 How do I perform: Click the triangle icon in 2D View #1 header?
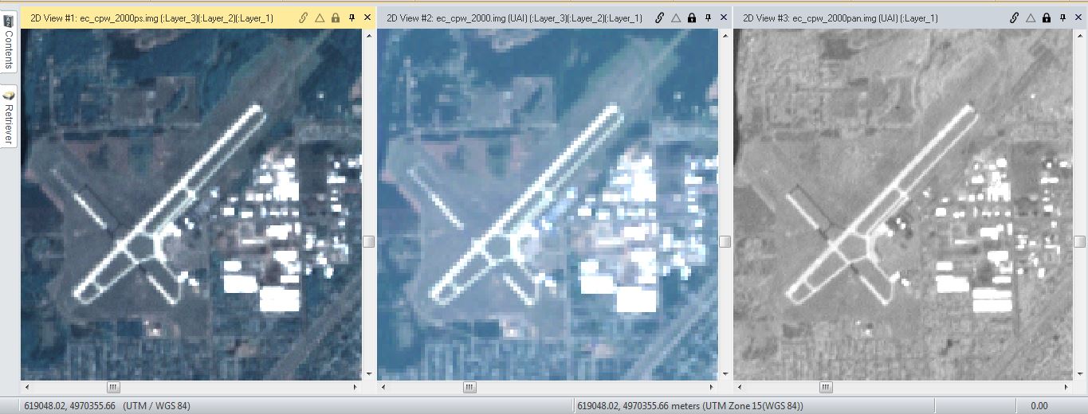coord(320,18)
